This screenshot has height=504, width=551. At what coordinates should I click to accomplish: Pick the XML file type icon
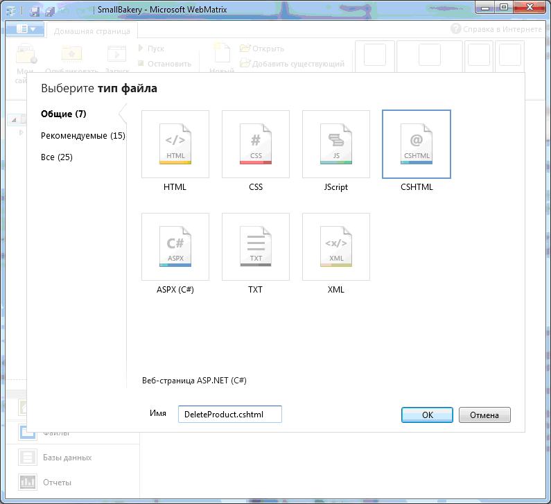coord(336,247)
